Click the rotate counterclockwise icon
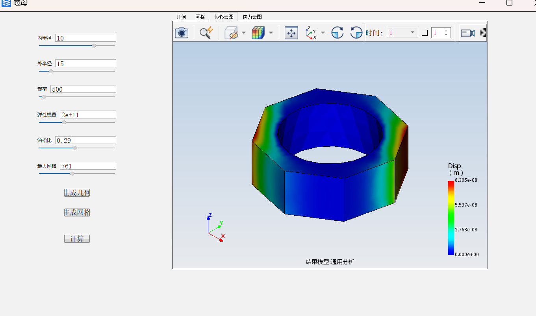The height and width of the screenshot is (316, 536). coord(356,33)
